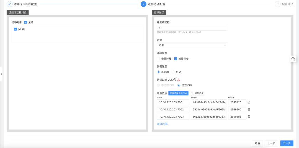Go to 下一步 next step
Viewport: 299px width, 148px height.
coord(287,143)
